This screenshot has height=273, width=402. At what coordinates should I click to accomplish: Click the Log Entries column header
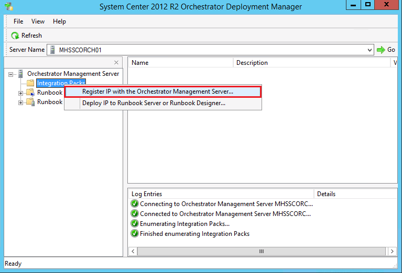(x=221, y=194)
